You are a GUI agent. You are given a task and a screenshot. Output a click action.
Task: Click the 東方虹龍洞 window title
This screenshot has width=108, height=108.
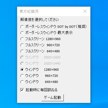click(x=29, y=11)
